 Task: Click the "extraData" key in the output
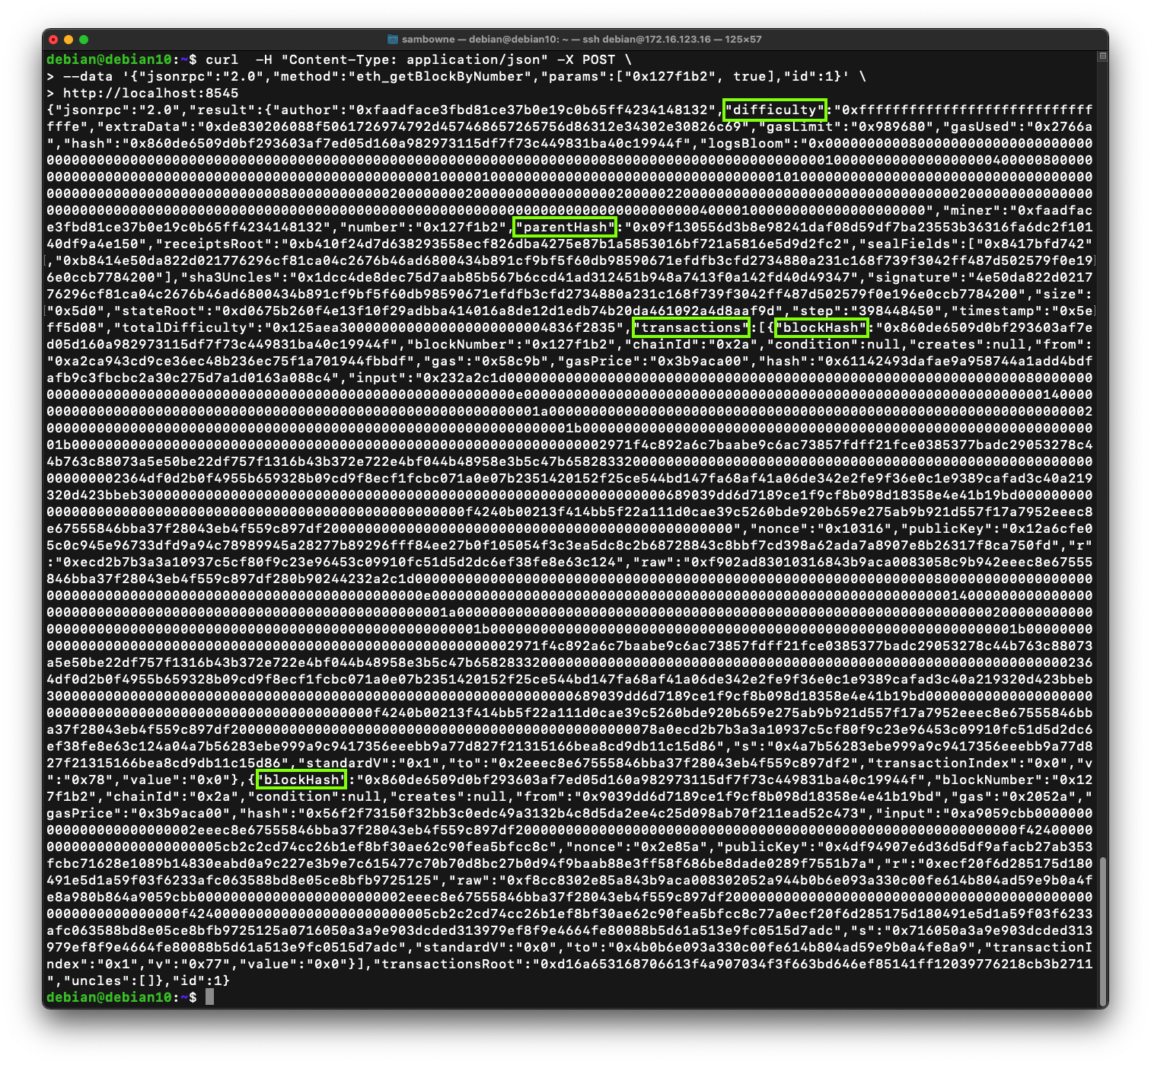142,126
